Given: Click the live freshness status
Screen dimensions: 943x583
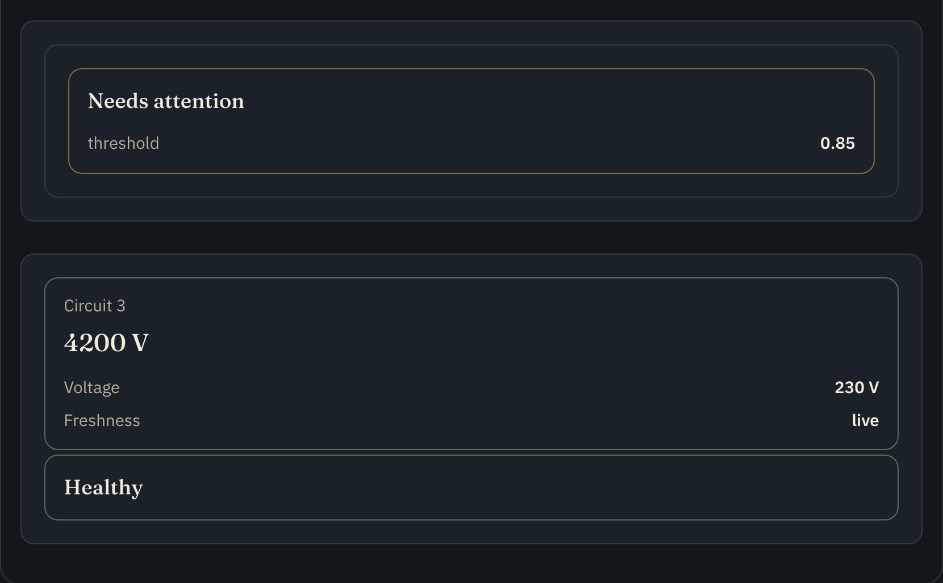Looking at the screenshot, I should click(x=865, y=420).
